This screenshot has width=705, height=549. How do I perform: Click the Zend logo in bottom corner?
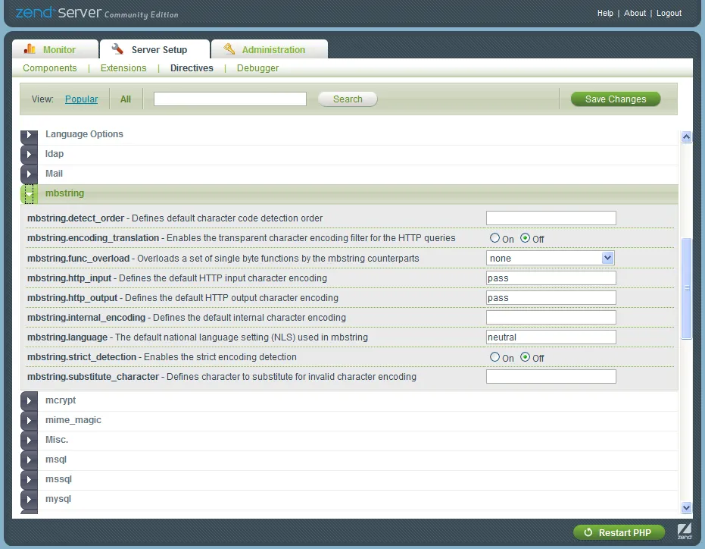(685, 532)
